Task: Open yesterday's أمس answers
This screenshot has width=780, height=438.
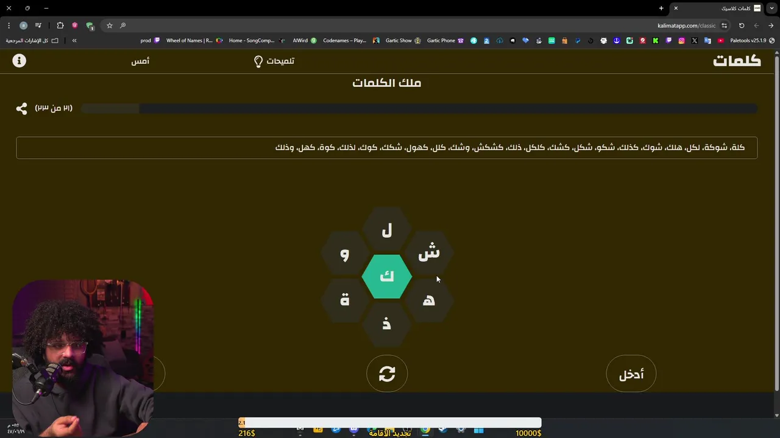Action: click(x=140, y=61)
